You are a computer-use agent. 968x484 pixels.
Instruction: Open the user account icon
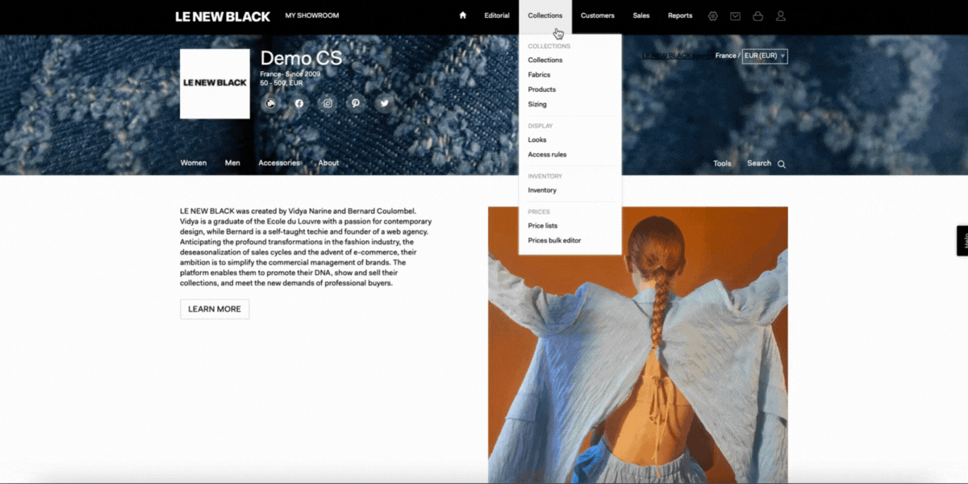(780, 16)
